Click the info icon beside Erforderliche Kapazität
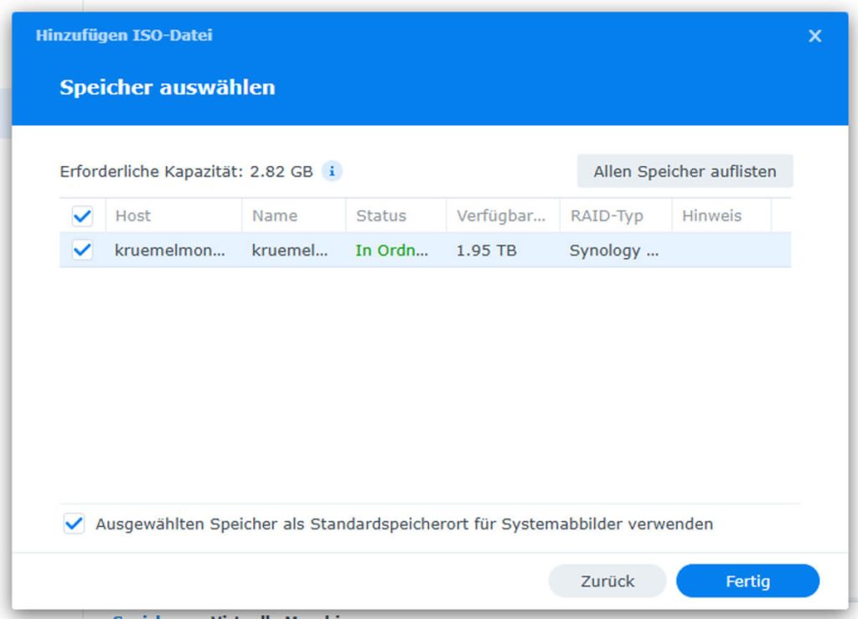Image resolution: width=858 pixels, height=619 pixels. [333, 171]
